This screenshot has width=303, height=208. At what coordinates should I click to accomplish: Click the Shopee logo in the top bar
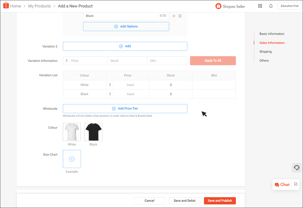[x=5, y=6]
